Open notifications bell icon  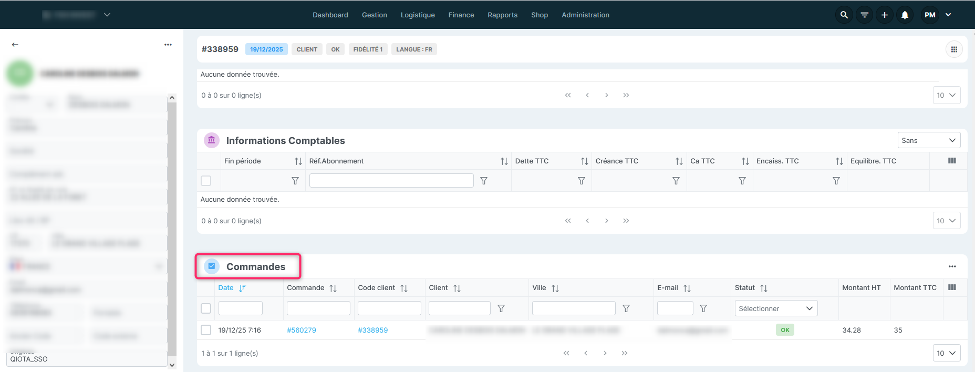[905, 15]
